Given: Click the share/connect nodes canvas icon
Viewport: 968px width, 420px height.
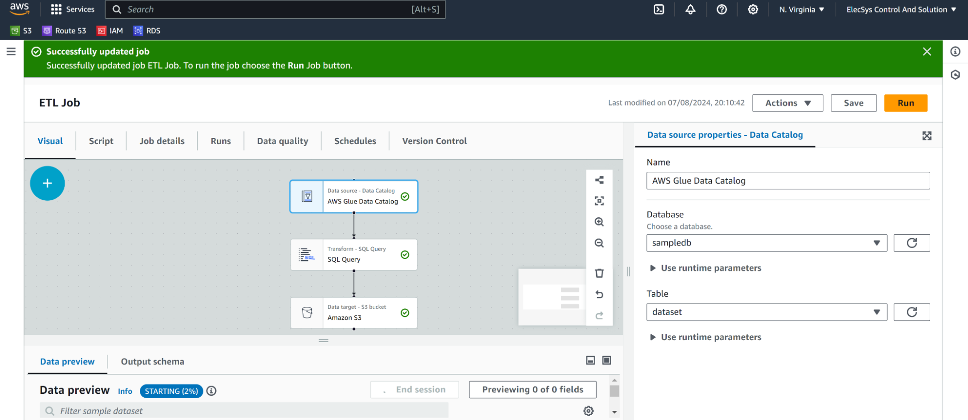Looking at the screenshot, I should point(599,180).
